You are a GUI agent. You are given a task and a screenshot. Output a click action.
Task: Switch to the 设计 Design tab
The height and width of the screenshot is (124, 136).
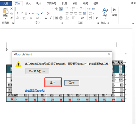[39, 4]
